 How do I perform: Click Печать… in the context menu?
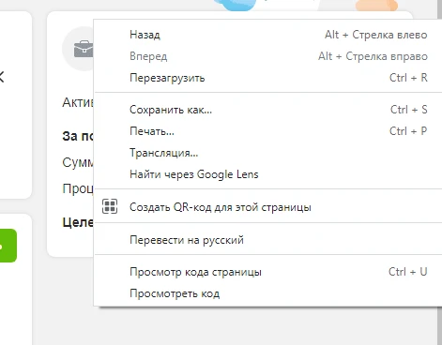[x=268, y=131]
